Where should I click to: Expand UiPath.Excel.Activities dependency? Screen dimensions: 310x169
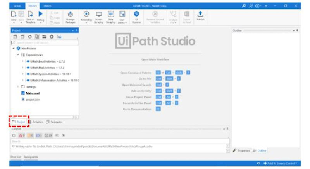(22, 61)
